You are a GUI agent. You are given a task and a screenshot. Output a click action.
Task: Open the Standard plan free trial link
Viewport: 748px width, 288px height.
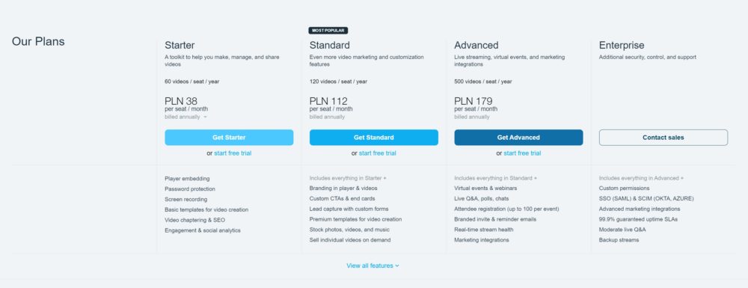point(377,153)
